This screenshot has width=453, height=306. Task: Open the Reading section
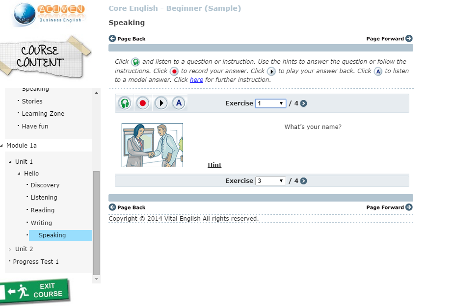[x=43, y=210]
